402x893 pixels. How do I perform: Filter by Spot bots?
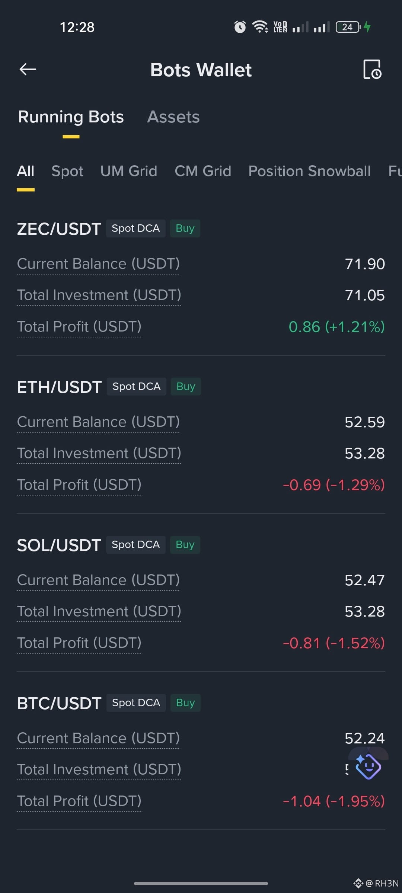pos(67,171)
